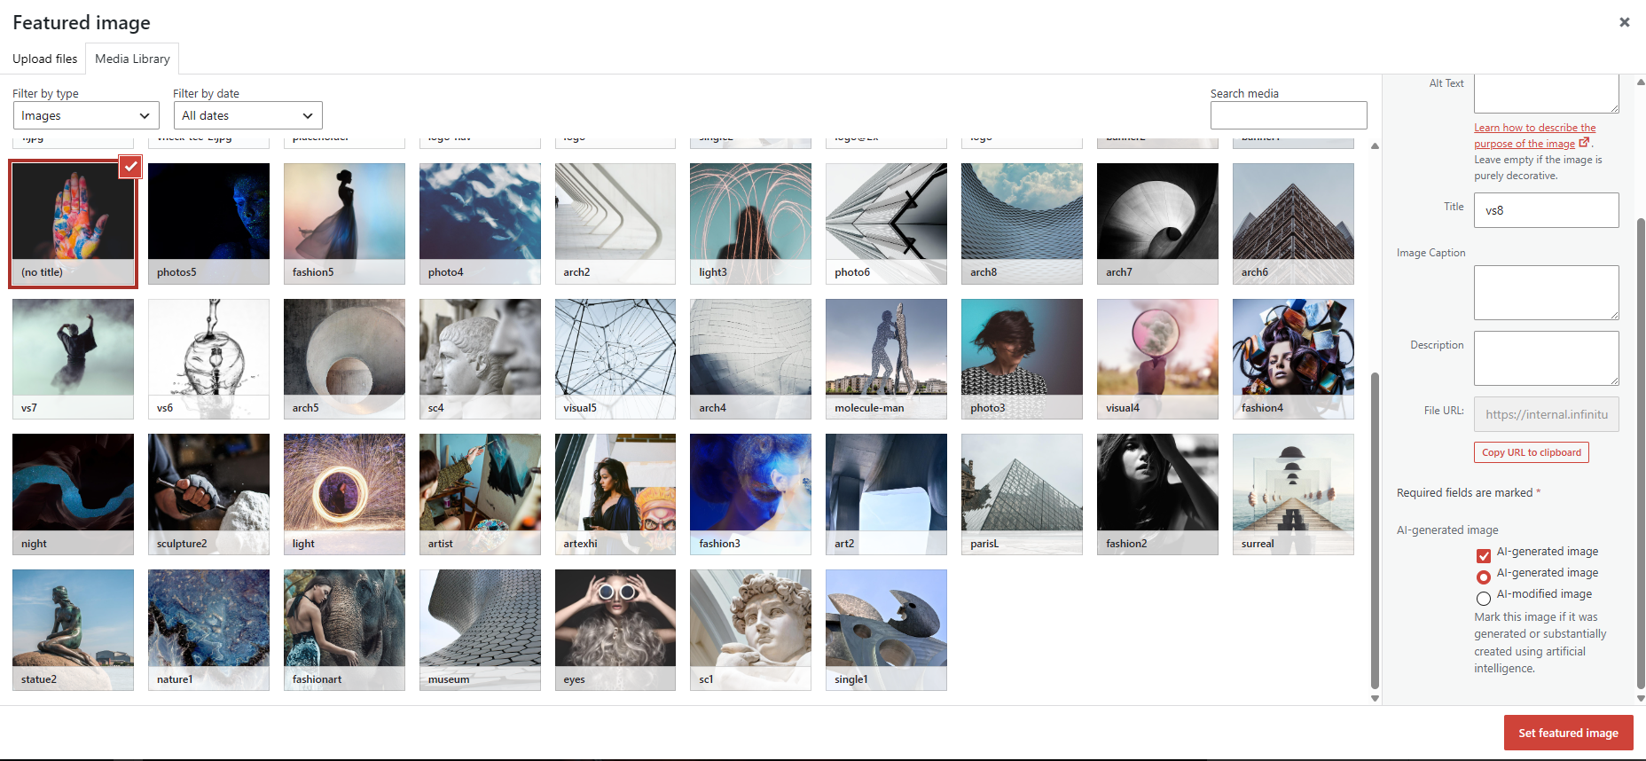Toggle the AI-generated image checkbox
This screenshot has width=1646, height=761.
click(1483, 556)
